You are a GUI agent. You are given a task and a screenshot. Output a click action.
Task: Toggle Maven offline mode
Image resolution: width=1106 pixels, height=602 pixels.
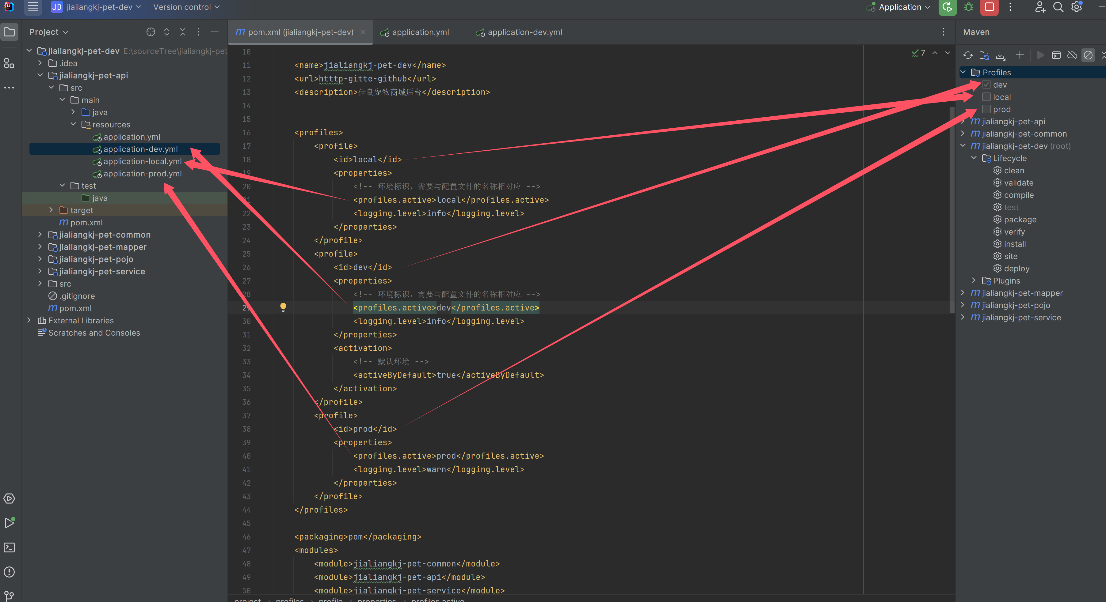pos(1072,55)
